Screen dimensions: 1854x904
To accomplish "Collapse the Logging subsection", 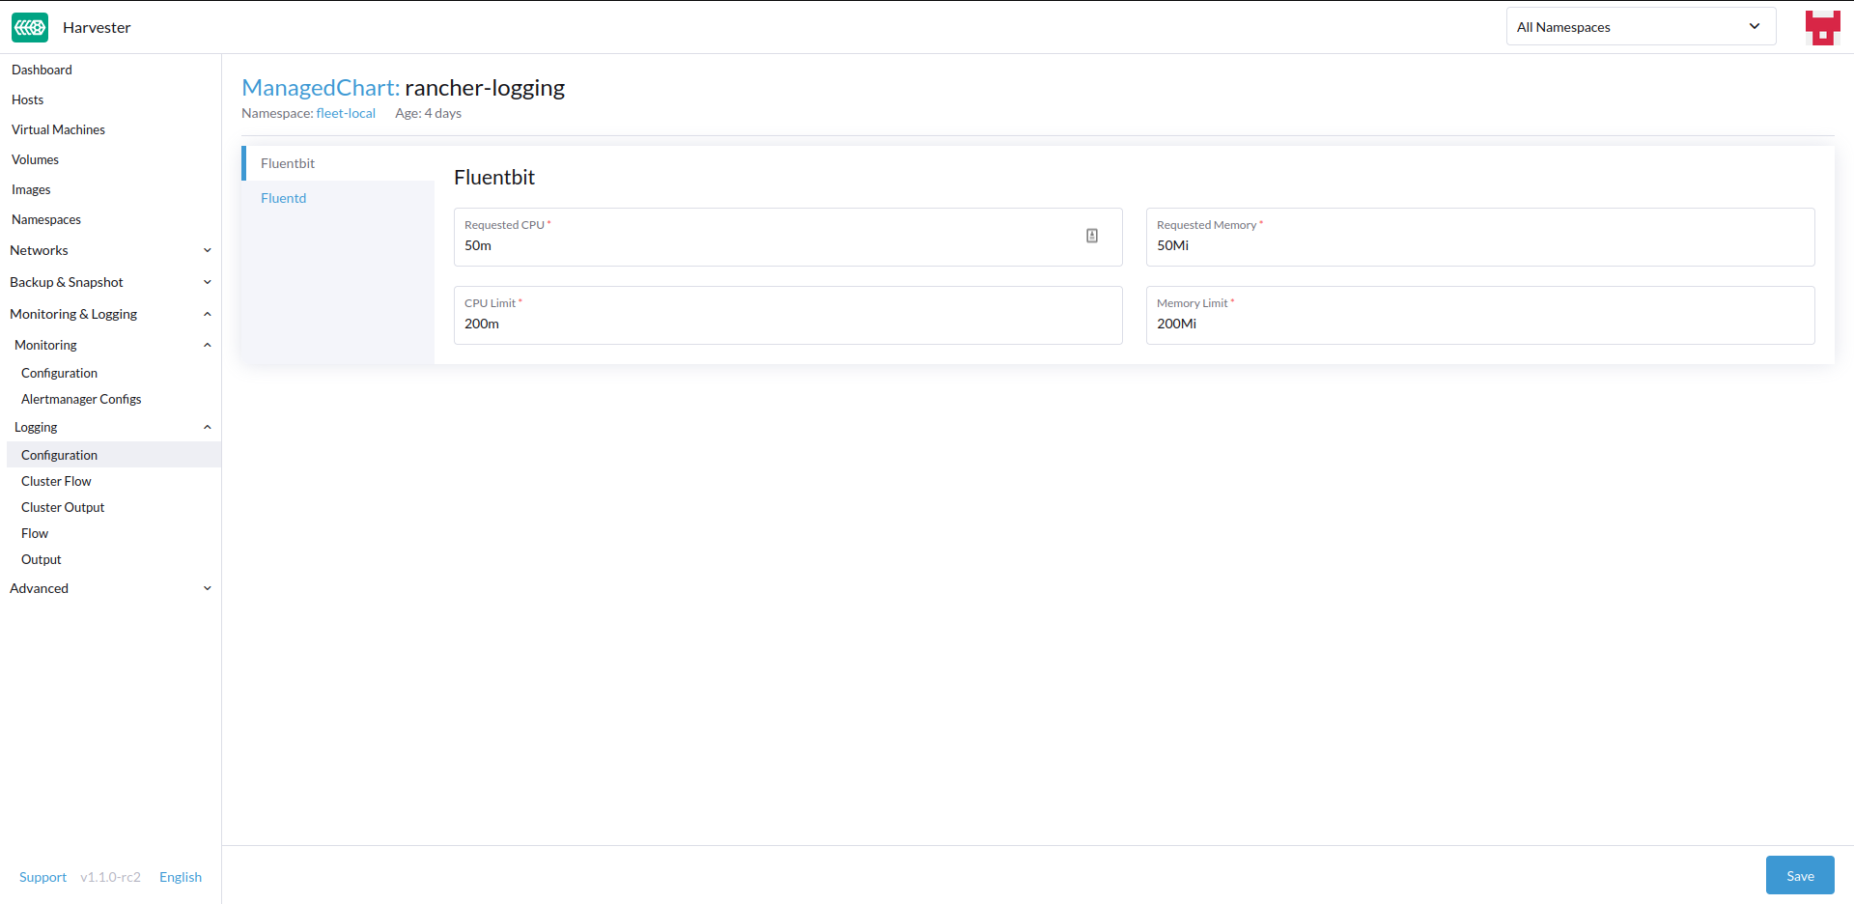I will (112, 427).
